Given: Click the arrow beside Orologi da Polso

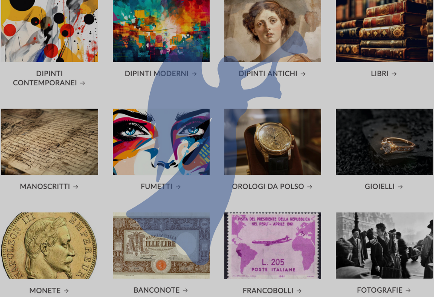Looking at the screenshot, I should click(x=310, y=187).
